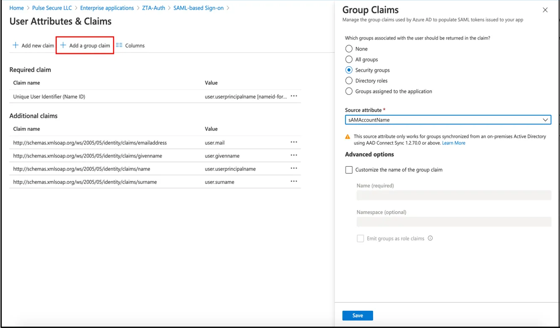Click the user.givenname value cell

(222, 156)
